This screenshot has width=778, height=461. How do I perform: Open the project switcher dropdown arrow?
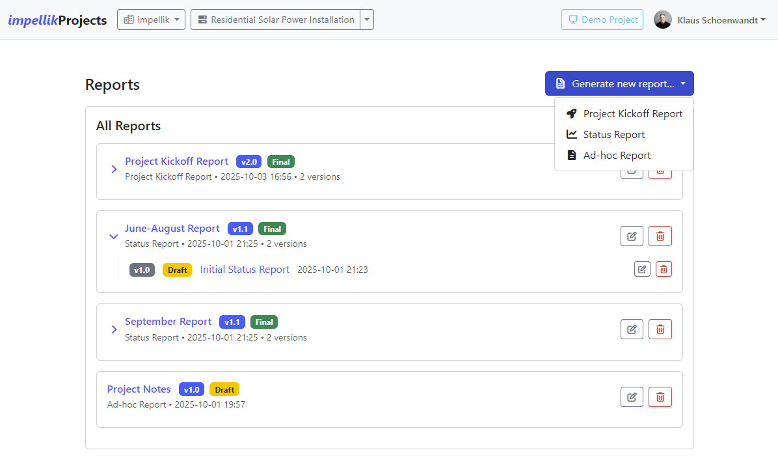tap(367, 20)
